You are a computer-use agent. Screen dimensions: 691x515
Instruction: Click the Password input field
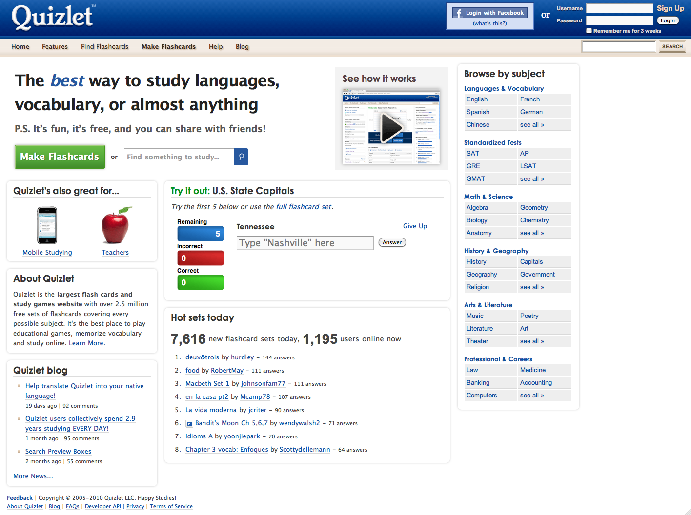point(619,20)
